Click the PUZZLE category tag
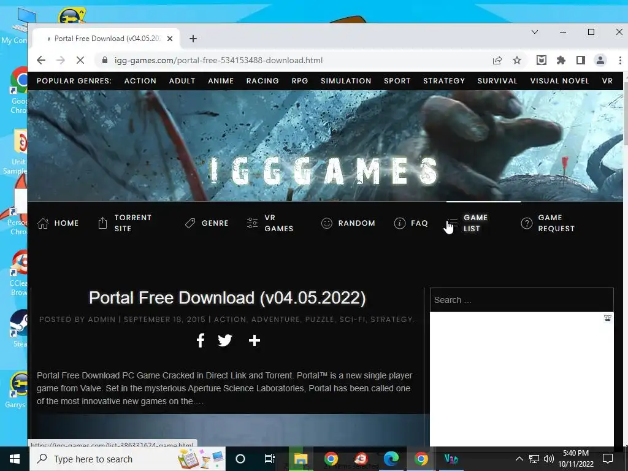This screenshot has height=471, width=628. pyautogui.click(x=319, y=319)
